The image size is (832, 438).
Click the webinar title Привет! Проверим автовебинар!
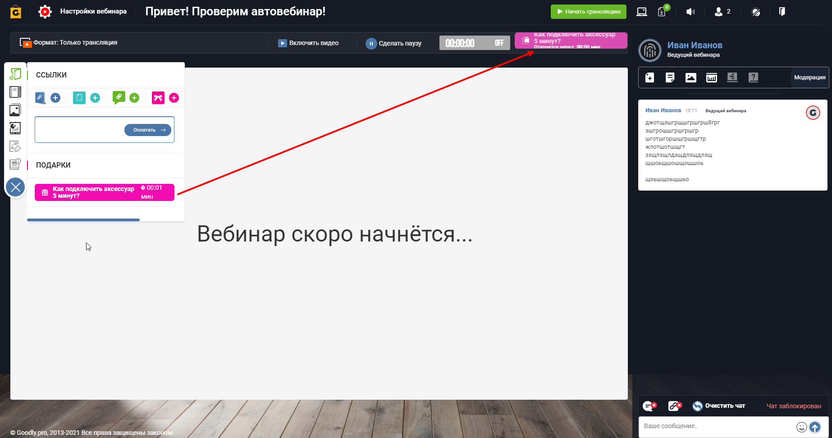click(235, 11)
